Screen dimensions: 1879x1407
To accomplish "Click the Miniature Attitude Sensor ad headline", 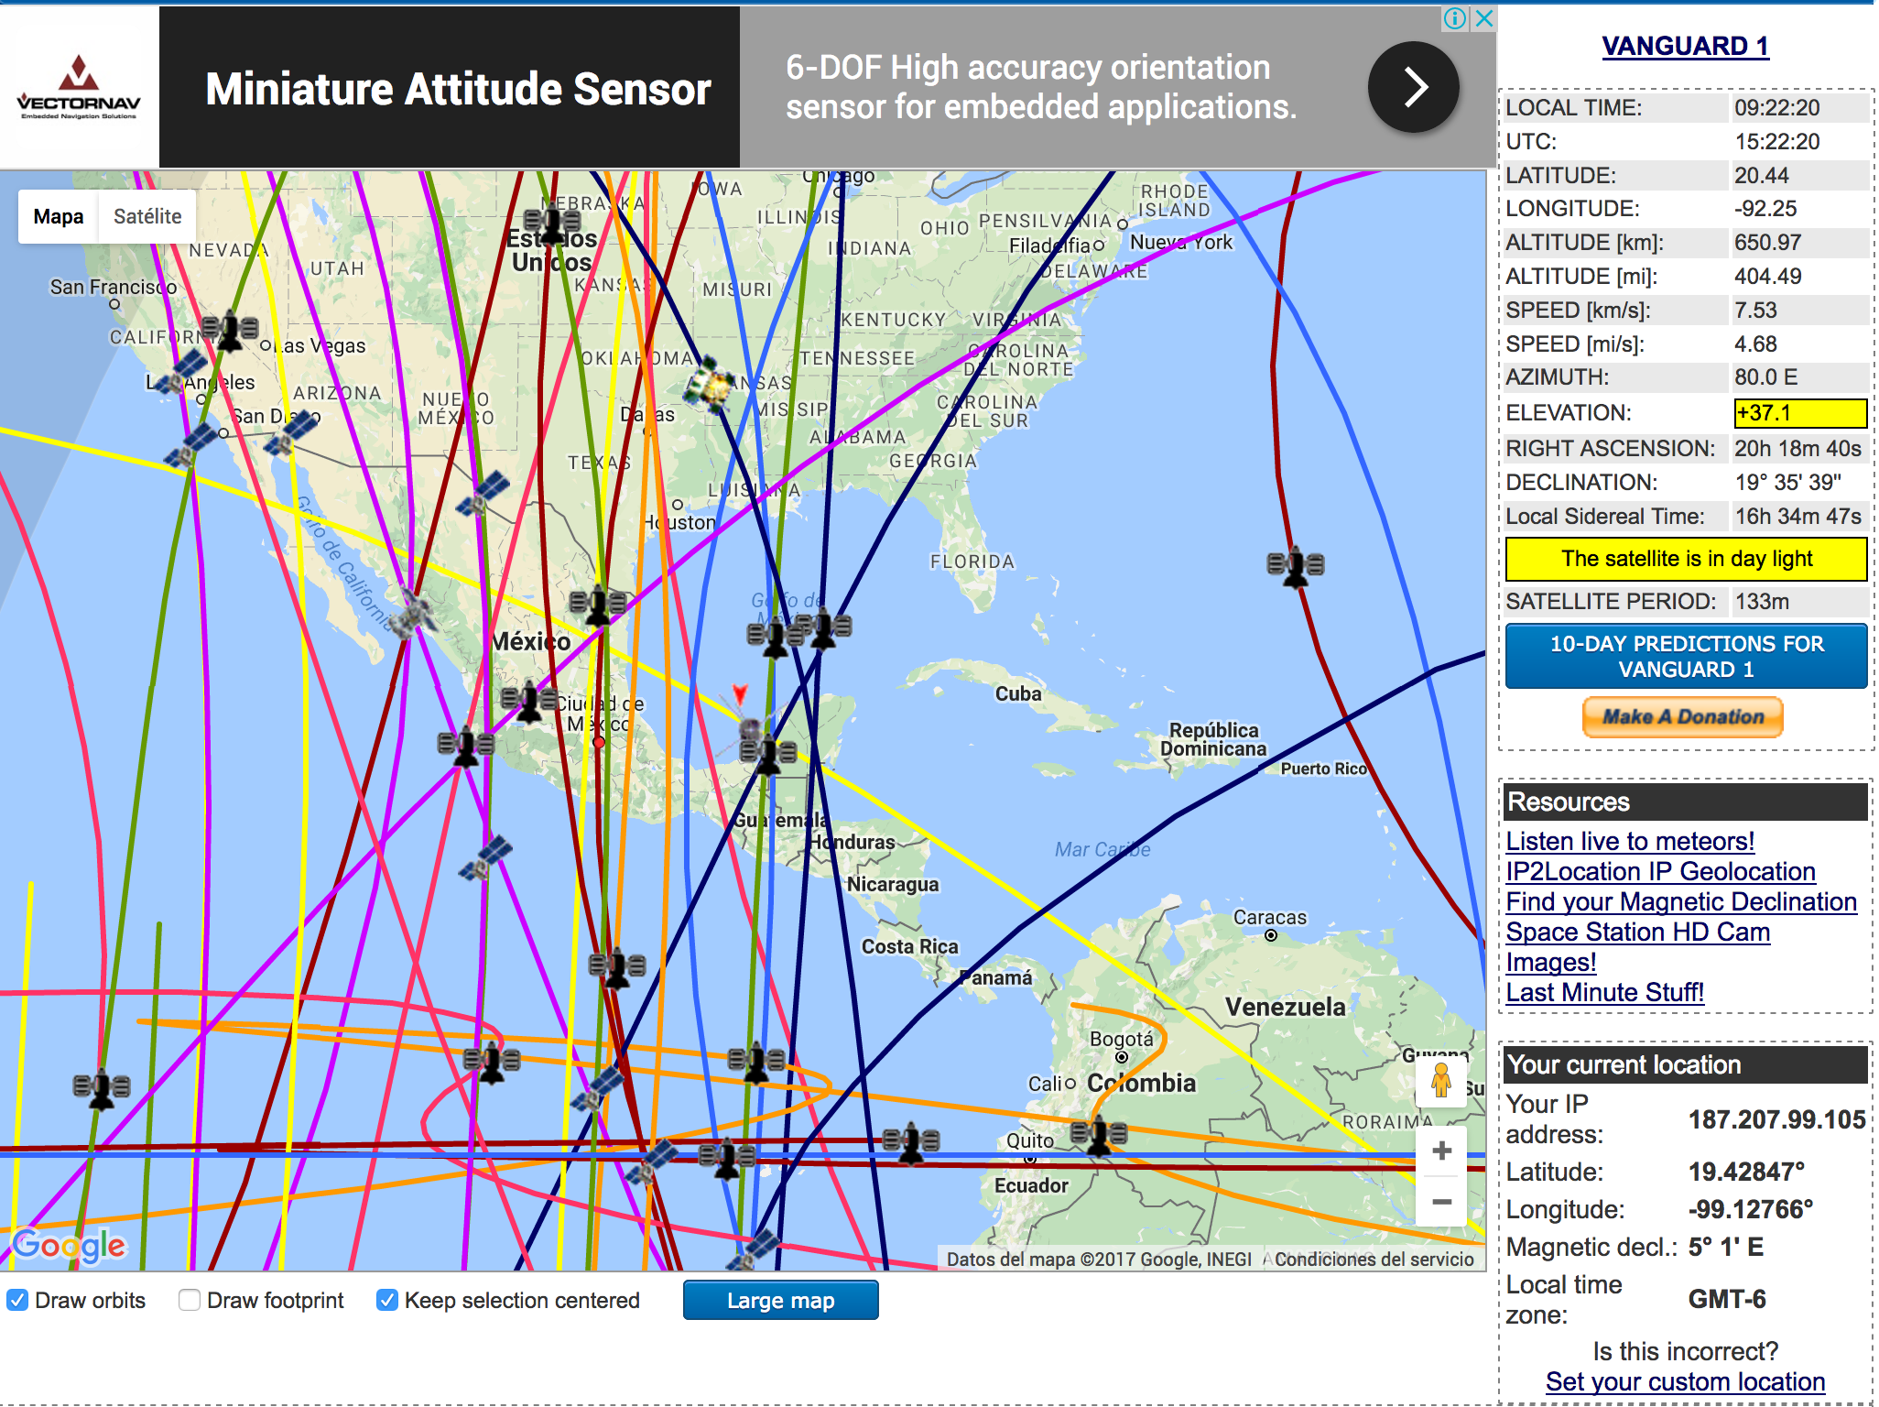I will pyautogui.click(x=458, y=89).
